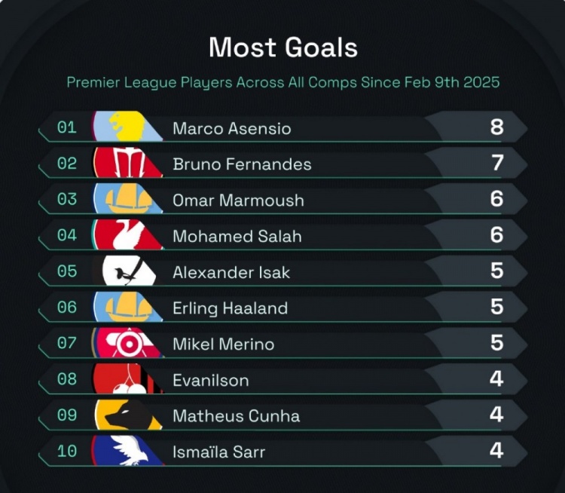Select Bruno Fernandes' goal count of 7
565x493 pixels.
tap(496, 163)
